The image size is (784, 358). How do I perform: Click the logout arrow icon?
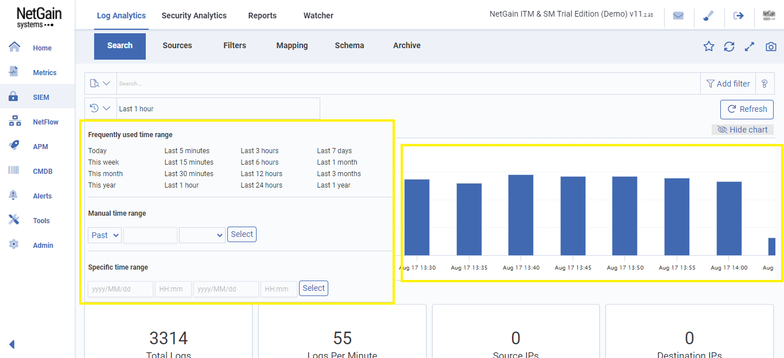point(739,15)
